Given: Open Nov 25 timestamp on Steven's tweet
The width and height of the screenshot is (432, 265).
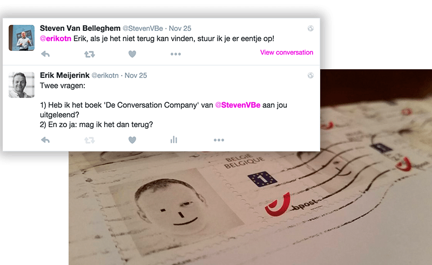Looking at the screenshot, I should coord(180,29).
